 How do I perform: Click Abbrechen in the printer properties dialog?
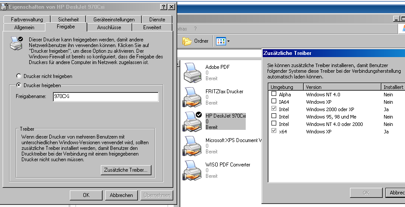(x=121, y=195)
